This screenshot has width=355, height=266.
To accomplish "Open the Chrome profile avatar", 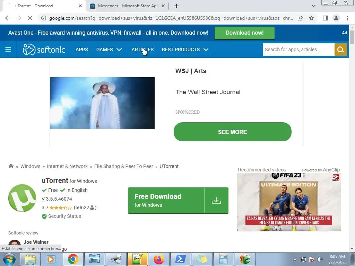I will (x=336, y=18).
